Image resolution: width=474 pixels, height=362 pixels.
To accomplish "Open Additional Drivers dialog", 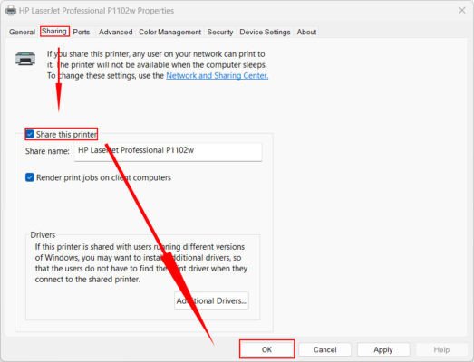I will click(211, 300).
